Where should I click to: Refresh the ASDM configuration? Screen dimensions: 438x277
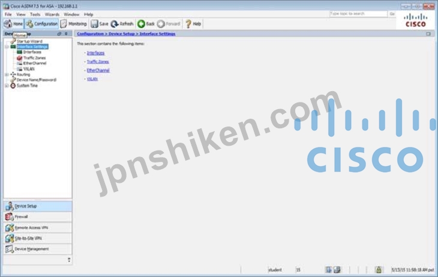tap(122, 24)
